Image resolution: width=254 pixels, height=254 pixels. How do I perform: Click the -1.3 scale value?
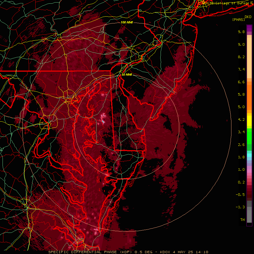tap(240, 207)
